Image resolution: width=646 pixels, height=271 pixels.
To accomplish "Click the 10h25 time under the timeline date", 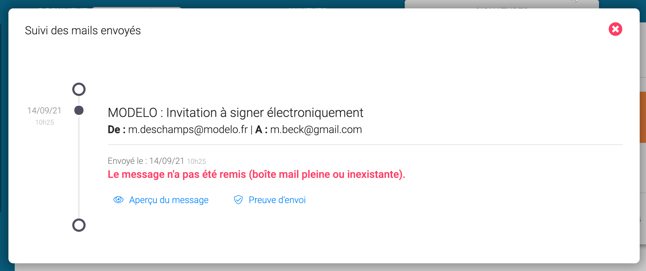I will pyautogui.click(x=45, y=122).
